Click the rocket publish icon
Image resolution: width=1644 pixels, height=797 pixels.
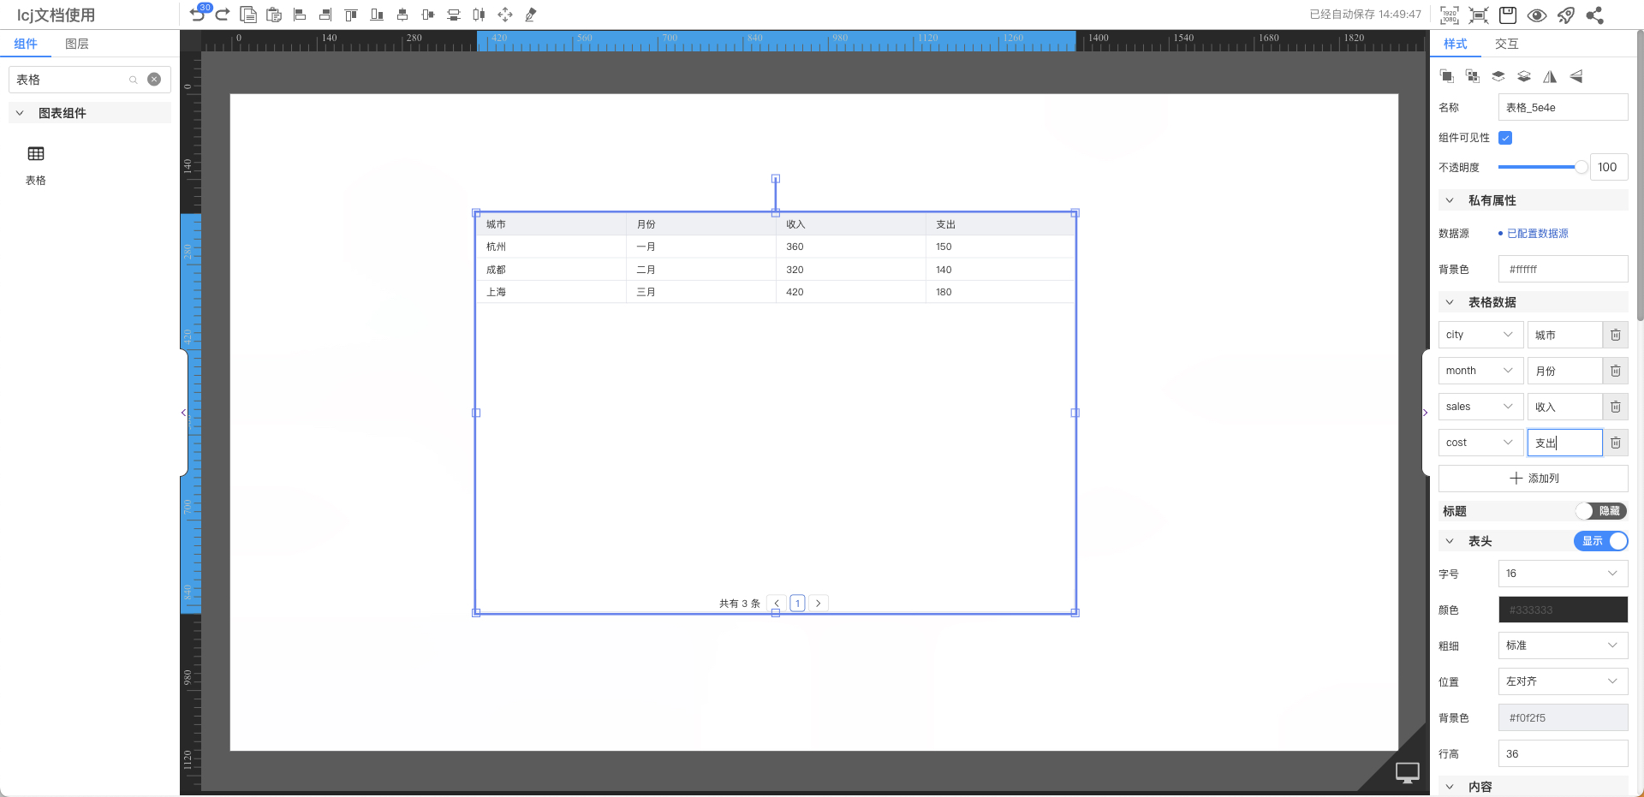[1566, 15]
